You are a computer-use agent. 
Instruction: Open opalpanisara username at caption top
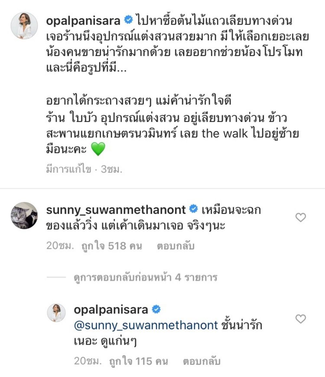(x=83, y=21)
